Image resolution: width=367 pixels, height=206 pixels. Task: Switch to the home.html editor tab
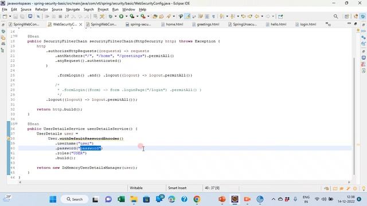pos(172,24)
